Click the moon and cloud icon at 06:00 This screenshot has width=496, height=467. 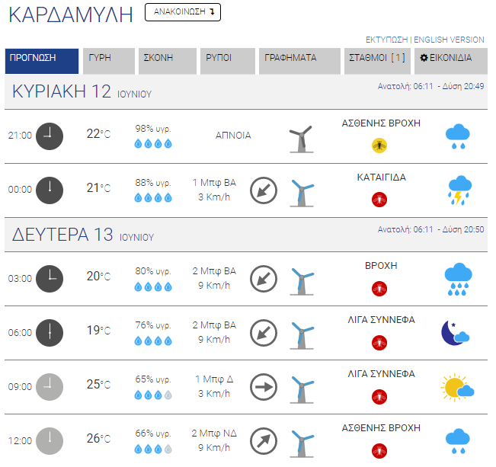tap(455, 333)
